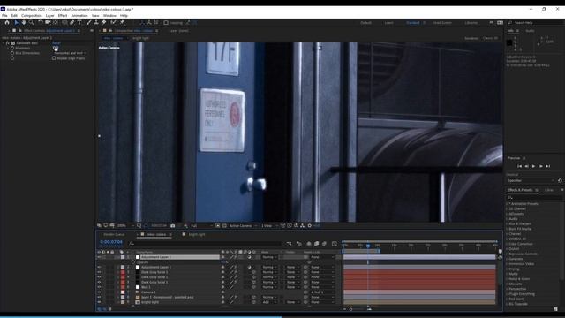Jump to first frame in Preview panel

(519, 166)
